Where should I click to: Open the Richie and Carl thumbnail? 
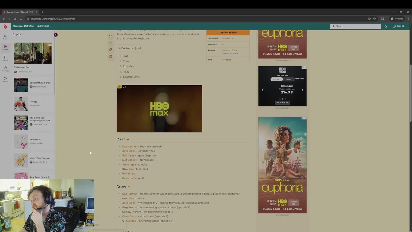point(33,53)
